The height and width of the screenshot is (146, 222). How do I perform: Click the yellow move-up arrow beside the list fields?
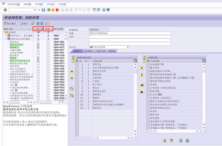(x=72, y=71)
